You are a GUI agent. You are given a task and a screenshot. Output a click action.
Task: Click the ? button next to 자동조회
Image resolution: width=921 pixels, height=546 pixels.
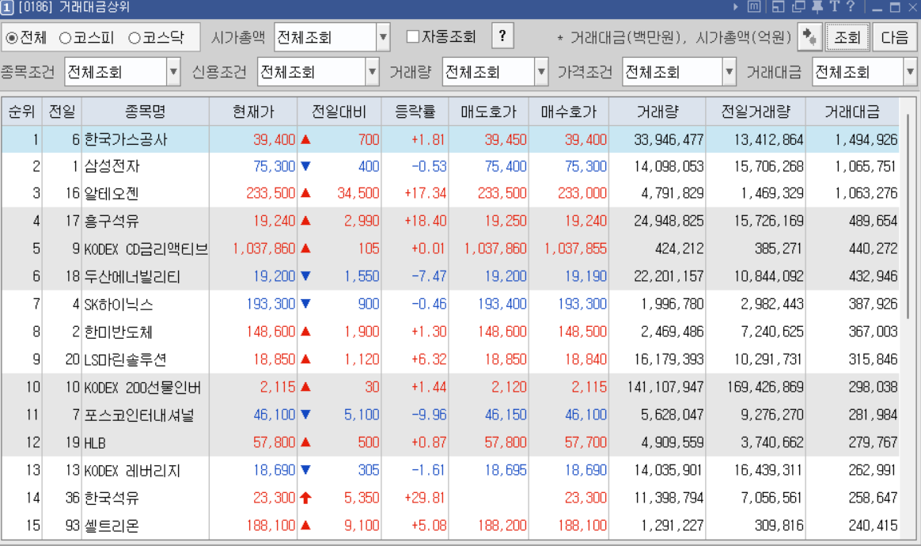click(x=502, y=36)
